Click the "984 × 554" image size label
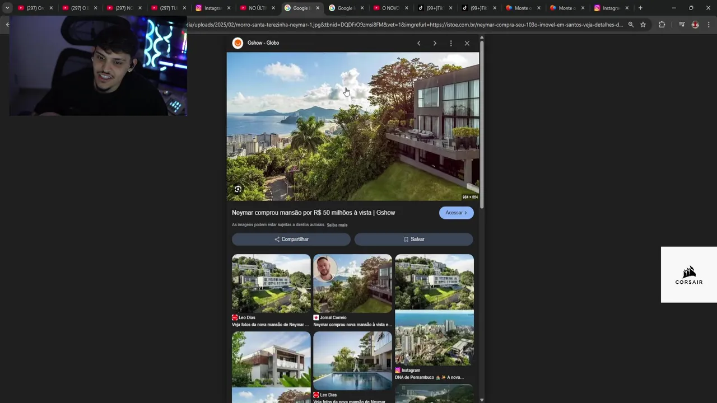This screenshot has height=403, width=717. [x=470, y=197]
